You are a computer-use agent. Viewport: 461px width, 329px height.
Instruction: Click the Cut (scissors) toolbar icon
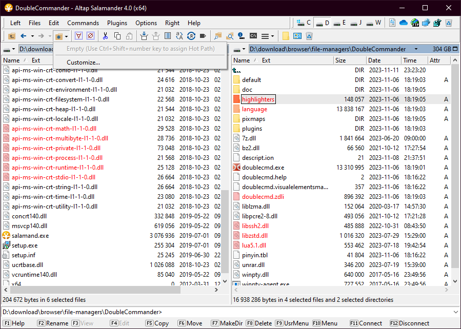pyautogui.click(x=105, y=36)
